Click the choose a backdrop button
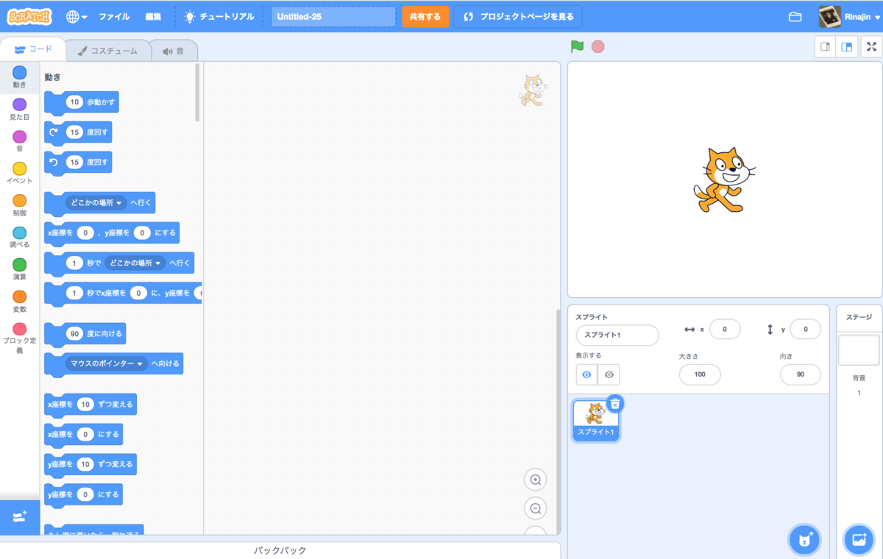The height and width of the screenshot is (559, 883). [x=859, y=539]
